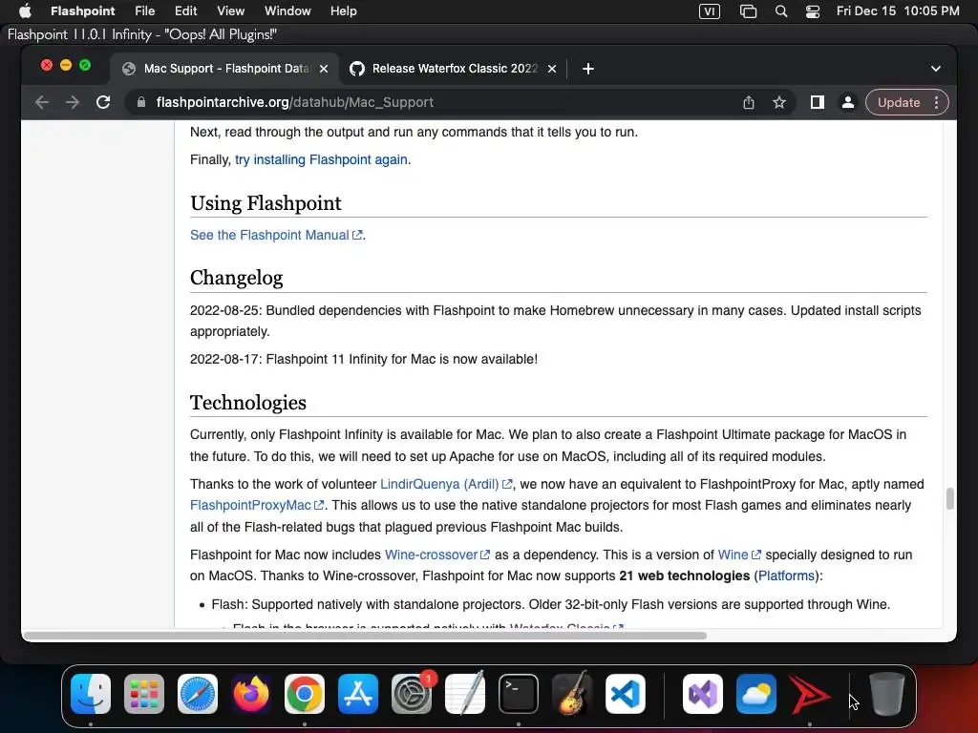Screen dimensions: 978x733
Task: Open the File menu
Action: (145, 10)
